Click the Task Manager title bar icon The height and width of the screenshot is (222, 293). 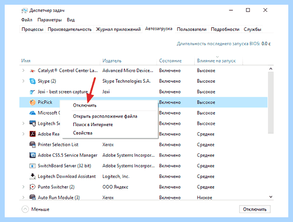24,10
